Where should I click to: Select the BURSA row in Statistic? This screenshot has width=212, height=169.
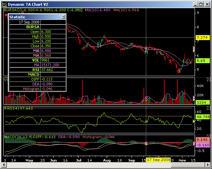coord(38,27)
